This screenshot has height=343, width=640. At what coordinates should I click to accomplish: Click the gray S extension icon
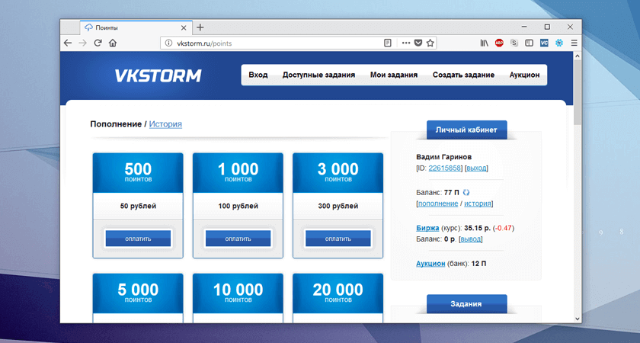(x=514, y=43)
